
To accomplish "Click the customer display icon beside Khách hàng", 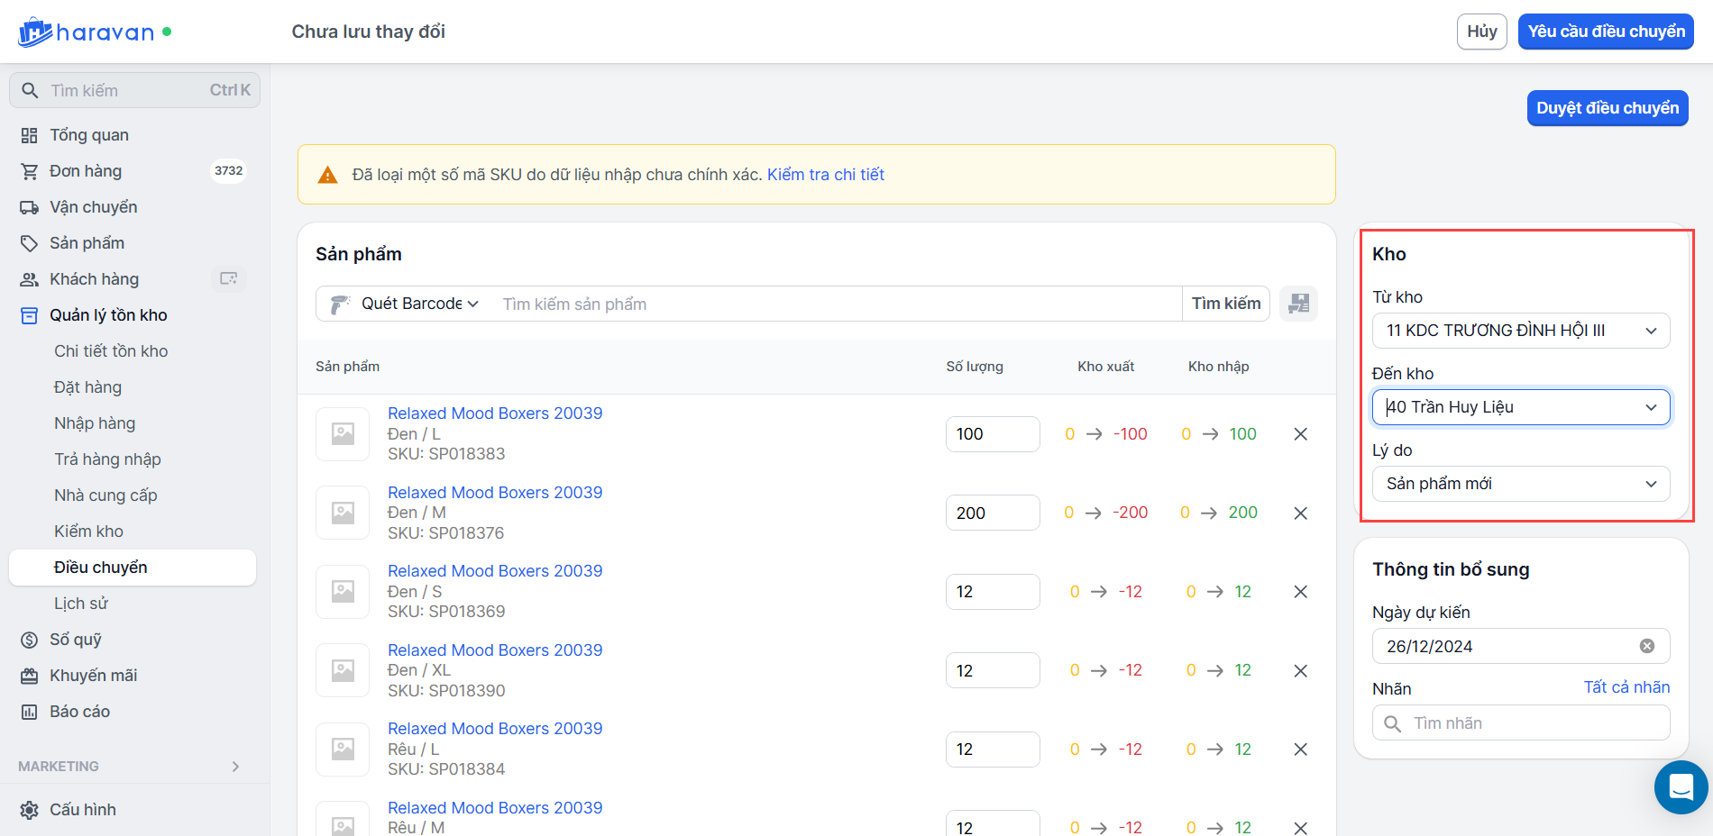I will point(229,279).
